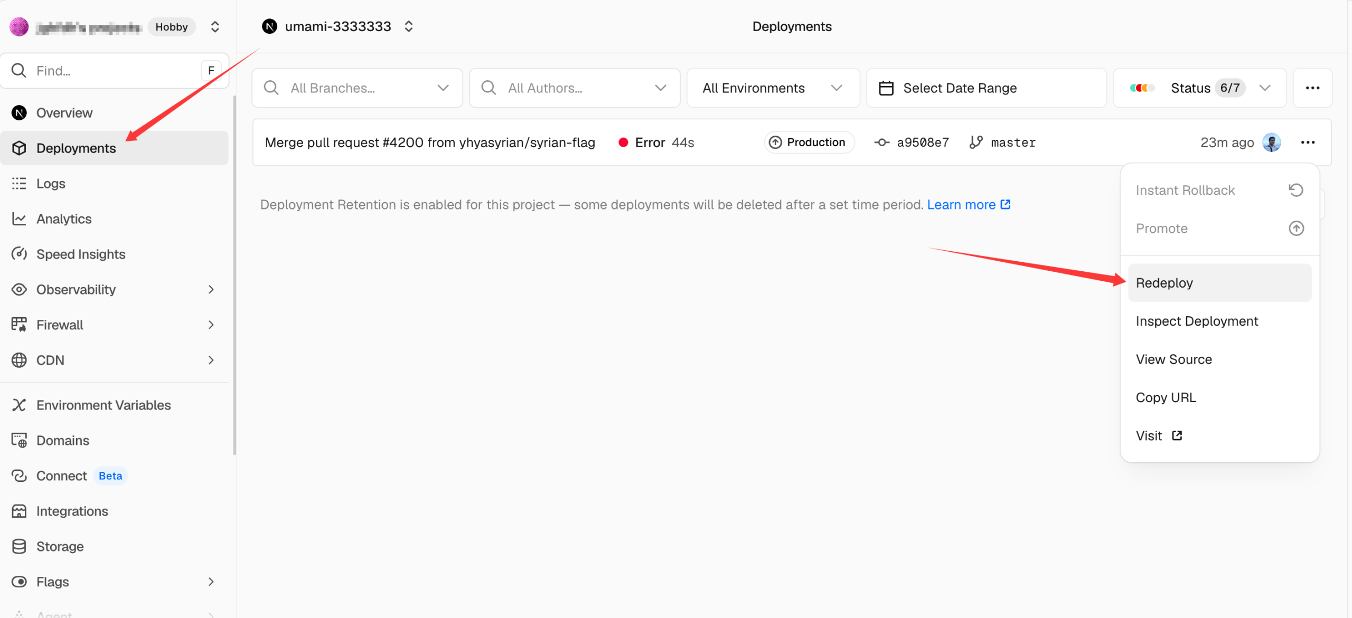Click the Select Date Range button
1352x618 pixels.
(987, 88)
